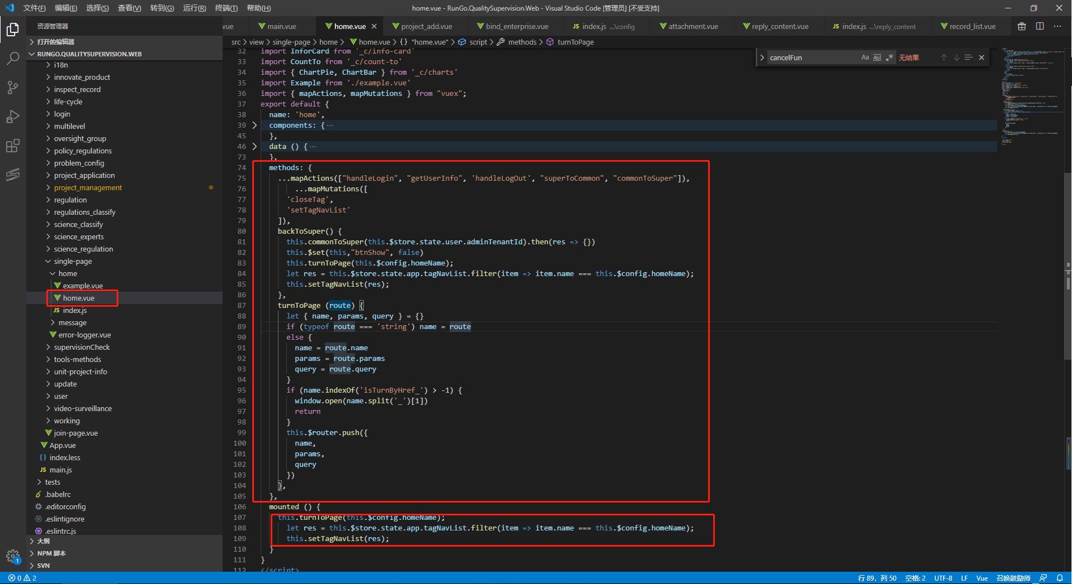
Task: Open the 查看(V) menu
Action: pos(129,8)
